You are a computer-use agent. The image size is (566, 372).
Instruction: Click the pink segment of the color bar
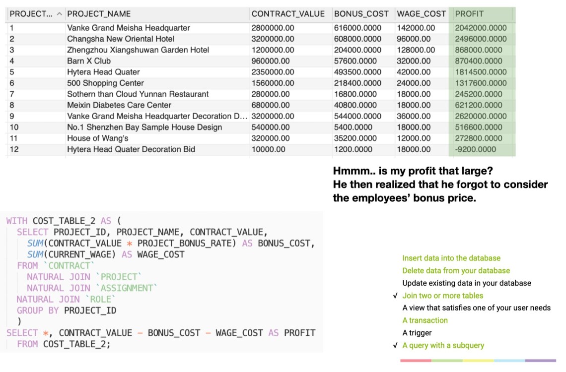point(416,361)
